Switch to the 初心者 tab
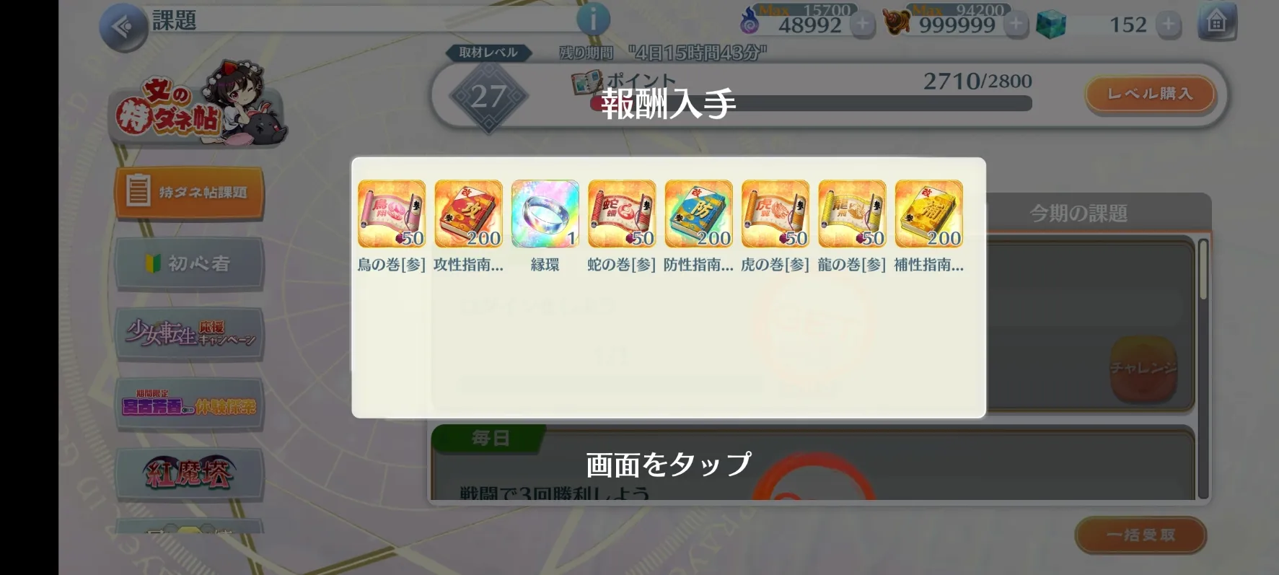Screen dimensions: 1279x575 (189, 263)
